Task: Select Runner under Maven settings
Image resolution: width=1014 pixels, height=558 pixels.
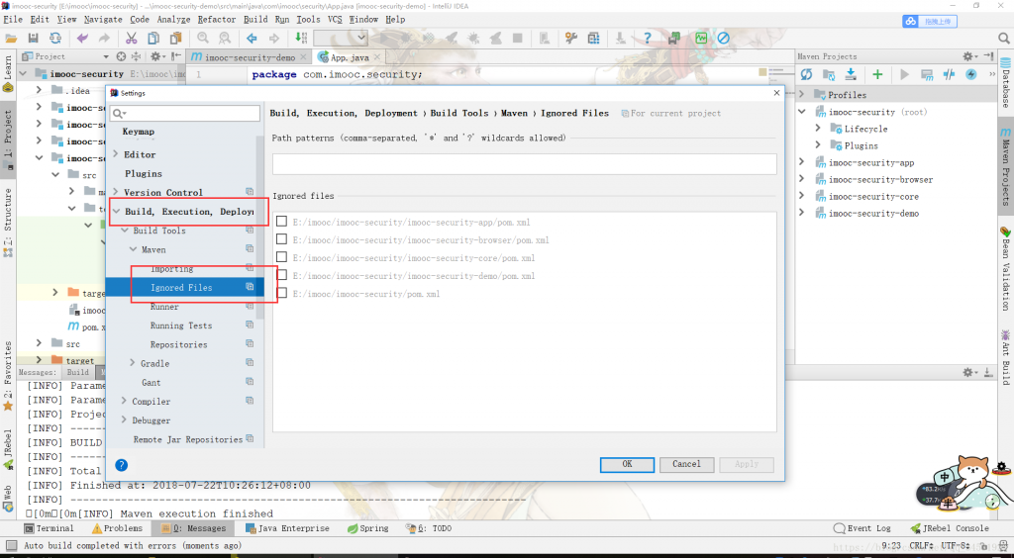Action: (x=164, y=307)
